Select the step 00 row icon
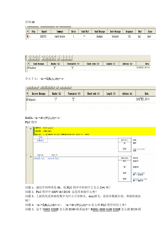The height and width of the screenshot is (235, 166). (x=27, y=36)
